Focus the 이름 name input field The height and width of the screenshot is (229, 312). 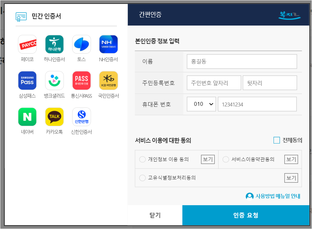[x=242, y=61]
